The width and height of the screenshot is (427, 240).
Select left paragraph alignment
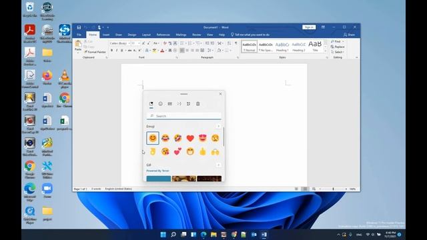coord(181,51)
